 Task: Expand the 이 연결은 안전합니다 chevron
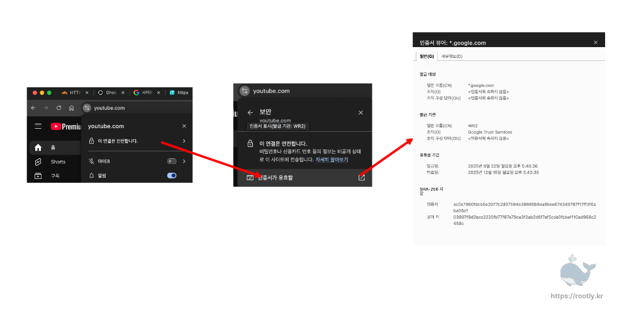184,141
